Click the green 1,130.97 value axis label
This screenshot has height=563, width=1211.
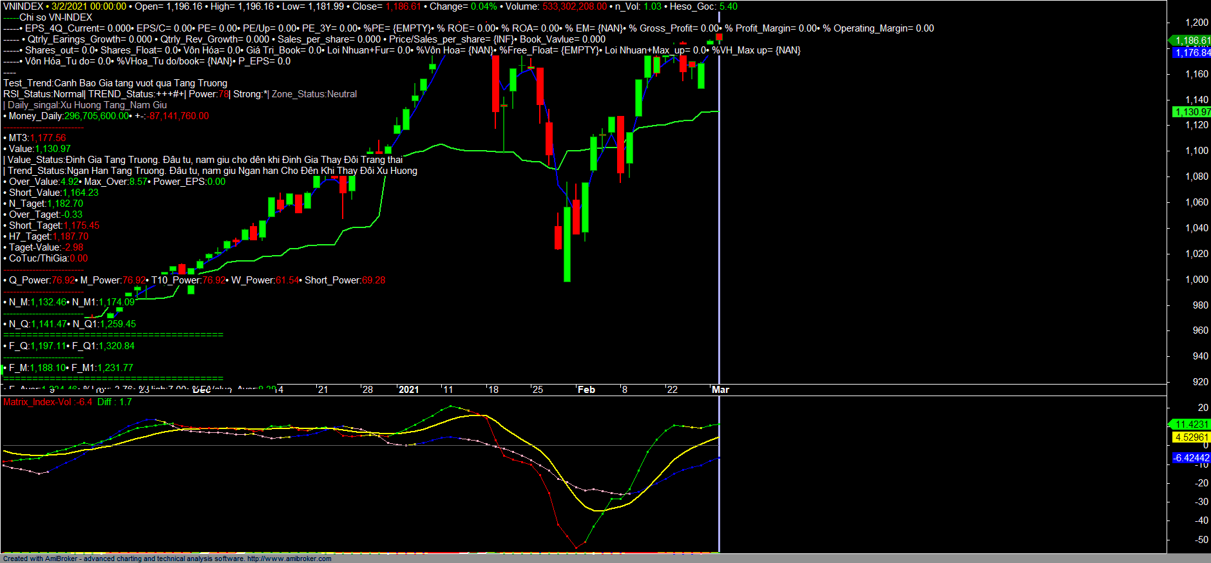[x=1191, y=112]
